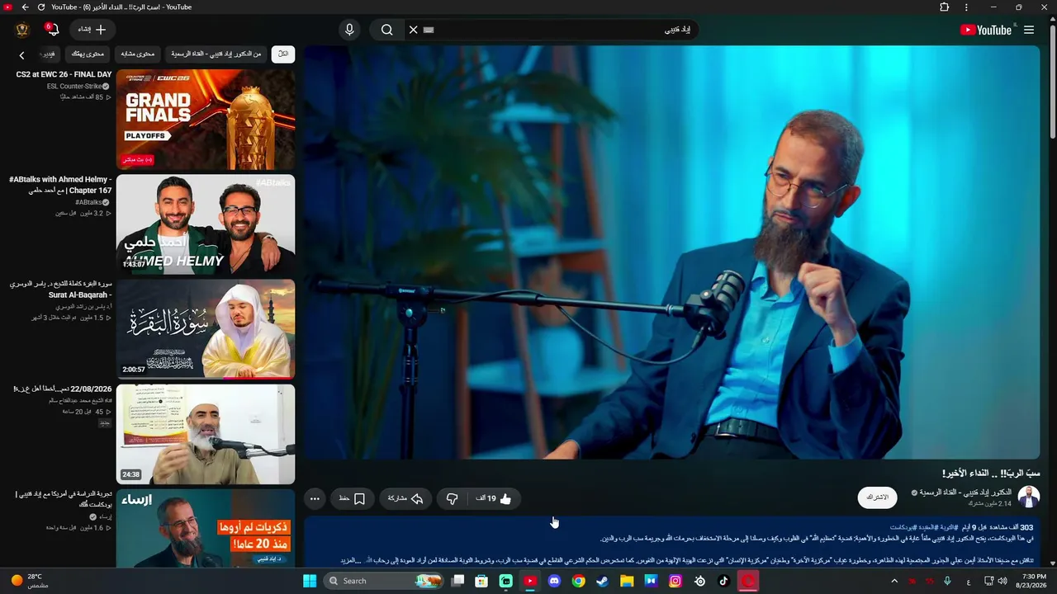Screen dimensions: 1057x594
Task: Open volume control in system tray
Action: point(1002,581)
